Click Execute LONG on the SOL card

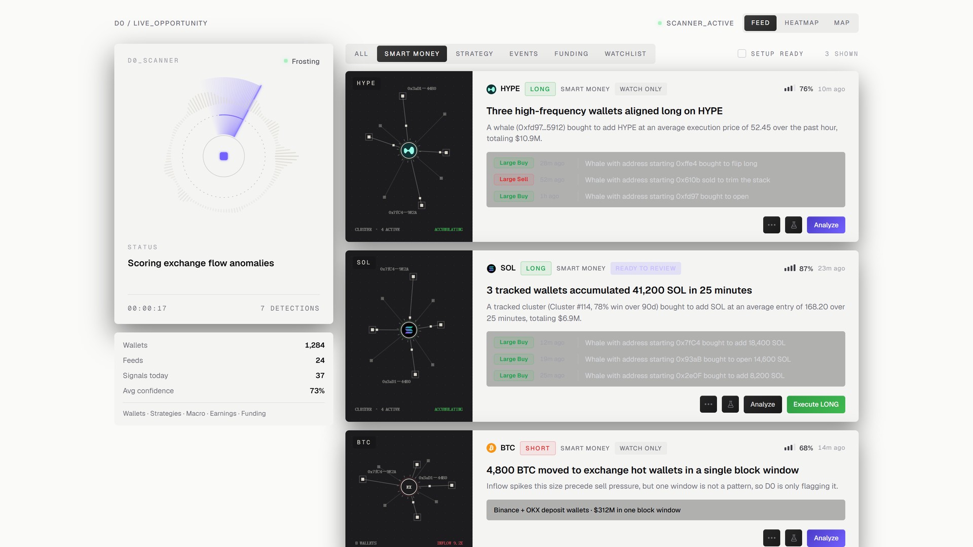coord(816,404)
